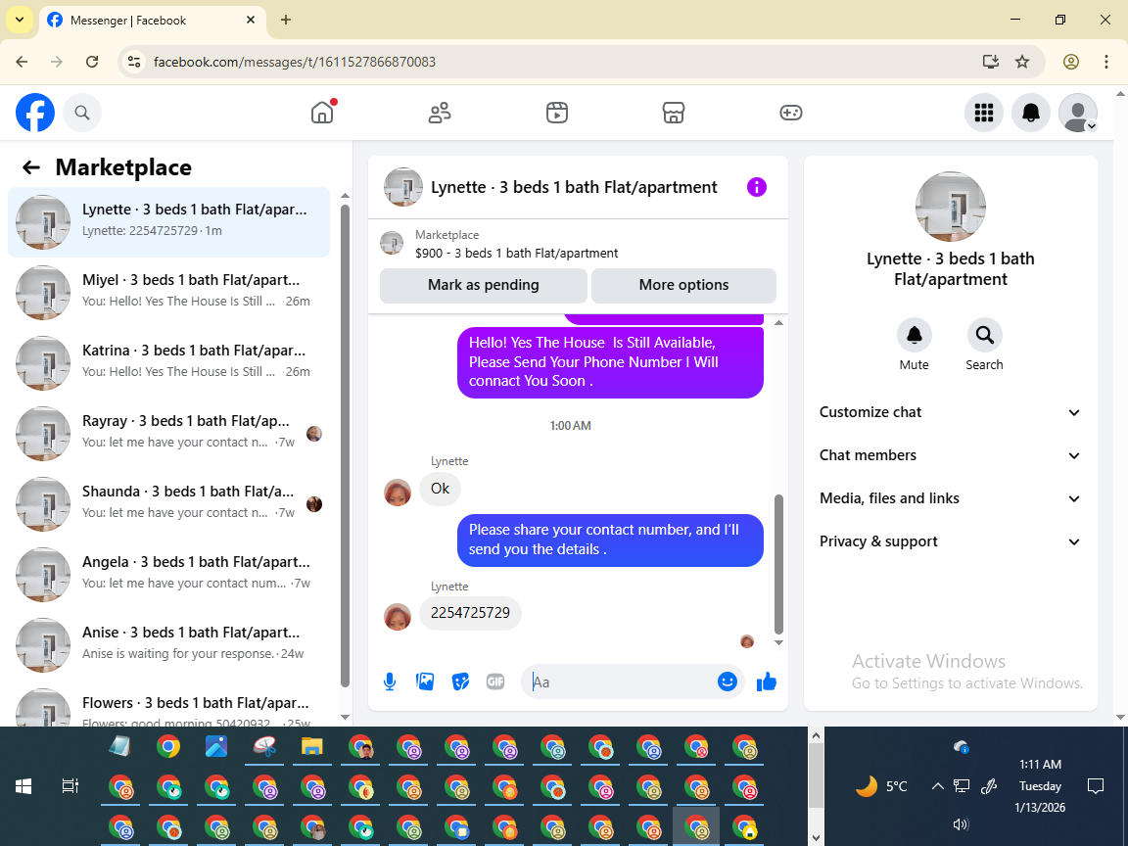Bookmark this page with star icon

click(x=1022, y=62)
